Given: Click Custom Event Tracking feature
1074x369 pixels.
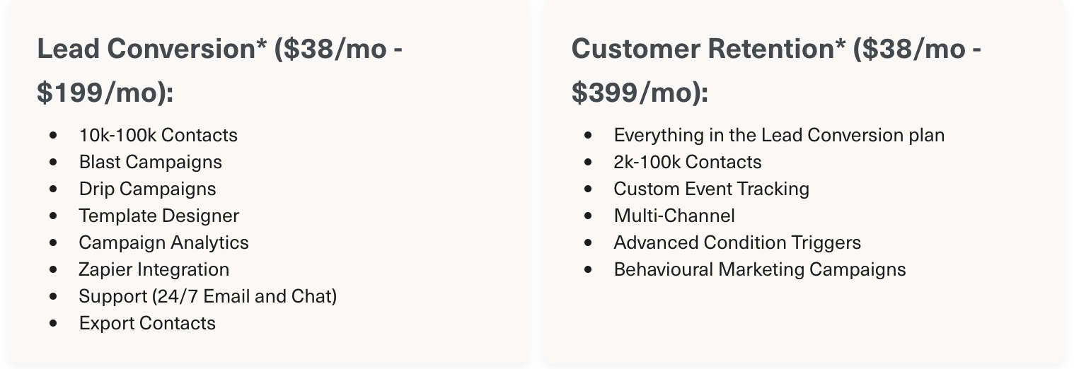Looking at the screenshot, I should [711, 189].
